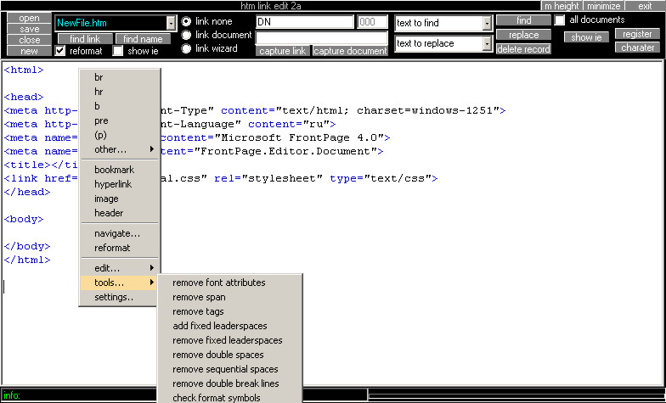Select remove double break lines
This screenshot has width=666, height=403.
tap(229, 383)
